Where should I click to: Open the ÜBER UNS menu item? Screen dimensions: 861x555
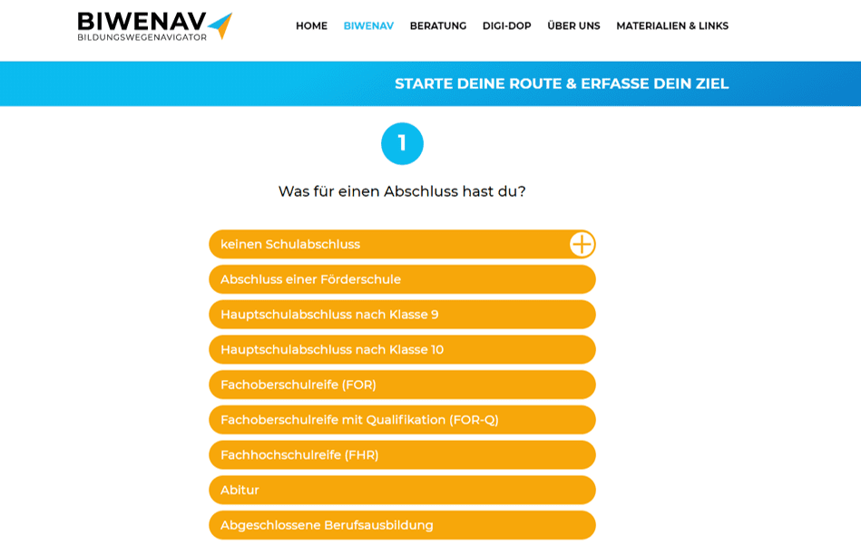pyautogui.click(x=573, y=25)
